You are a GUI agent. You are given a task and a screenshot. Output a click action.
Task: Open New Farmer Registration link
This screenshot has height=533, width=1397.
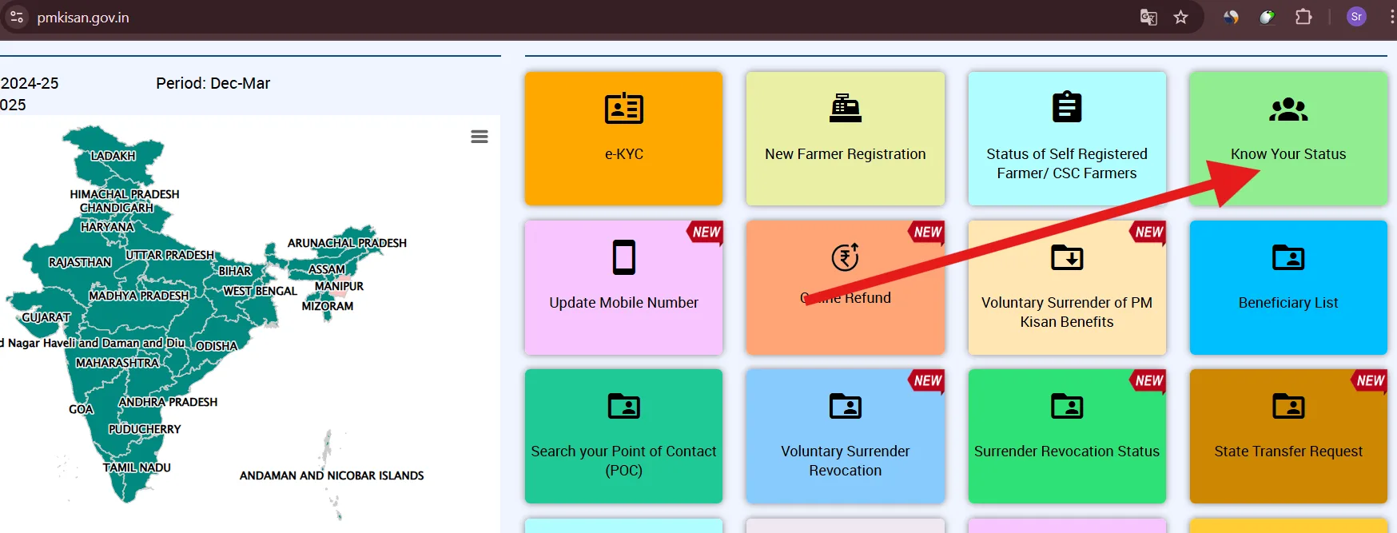(x=845, y=154)
